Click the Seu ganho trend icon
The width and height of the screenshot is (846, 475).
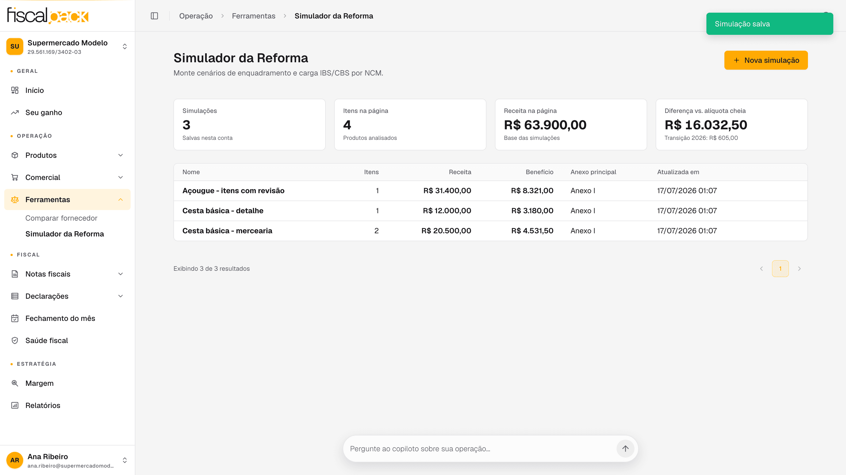click(15, 112)
